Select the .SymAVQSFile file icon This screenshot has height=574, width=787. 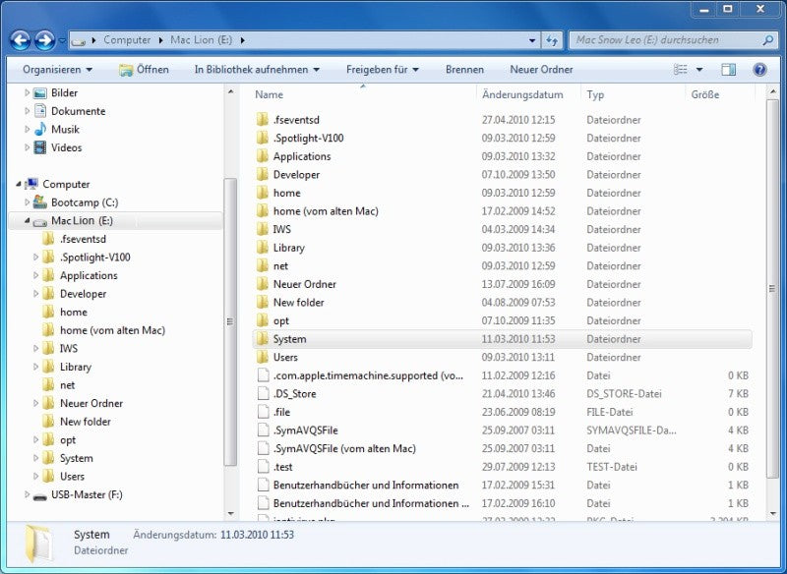(x=263, y=430)
